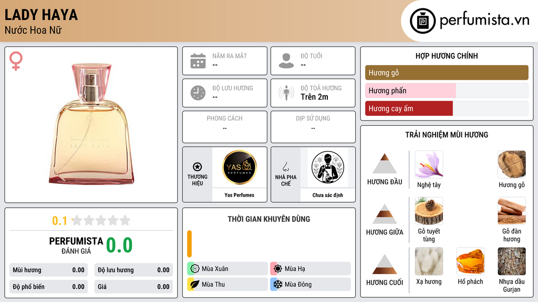Click the Hương cuối pyramid icon
Image resolution: width=538 pixels, height=302 pixels.
(x=385, y=264)
